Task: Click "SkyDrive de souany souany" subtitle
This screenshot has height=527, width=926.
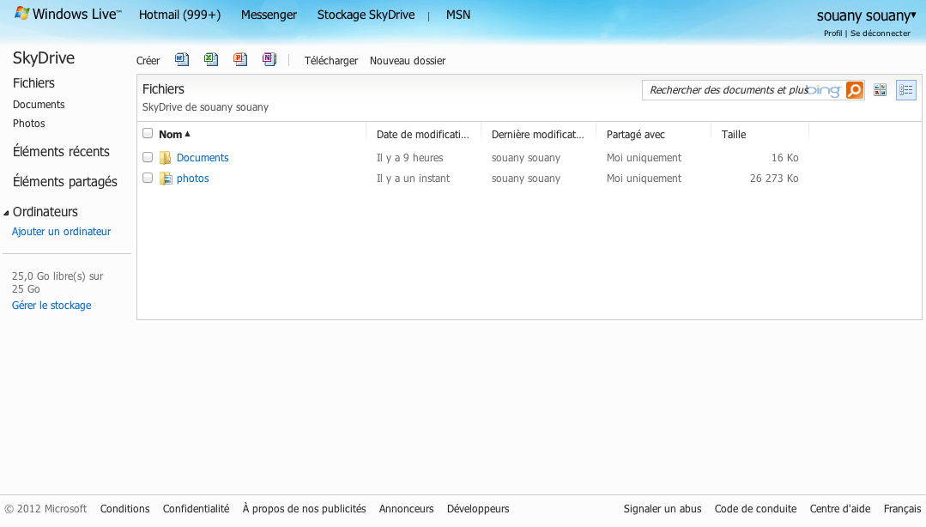Action: pos(205,107)
